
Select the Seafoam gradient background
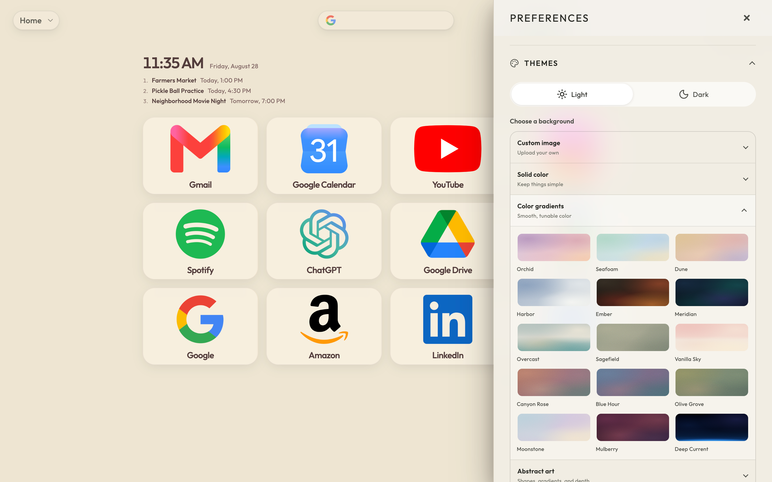pos(633,247)
